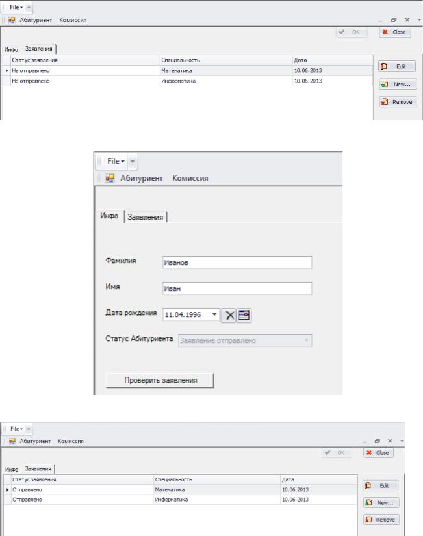Click toolbar overflow arrow beside File in middle window
The height and width of the screenshot is (536, 423).
click(x=133, y=161)
